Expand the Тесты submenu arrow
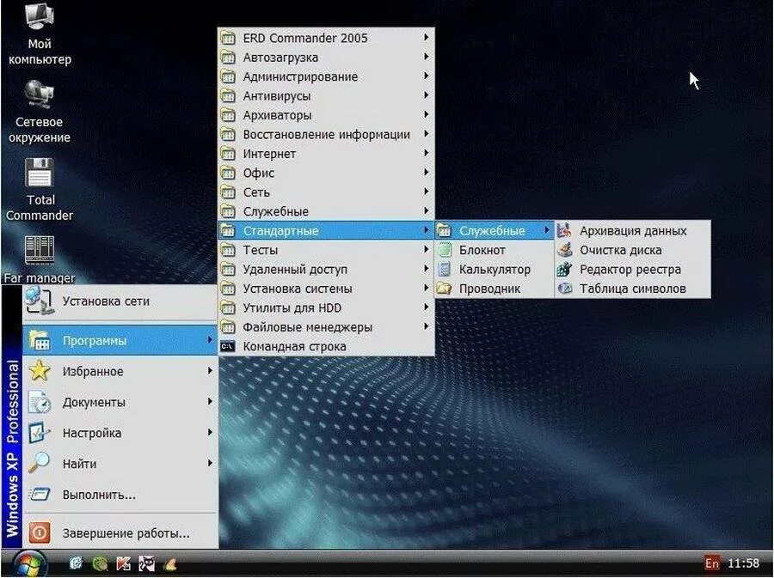Screen dimensions: 774x578 click(x=426, y=249)
